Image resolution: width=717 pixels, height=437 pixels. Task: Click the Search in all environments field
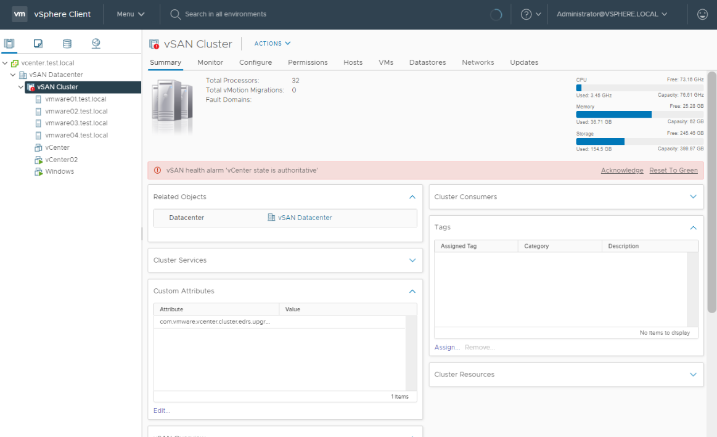pyautogui.click(x=226, y=14)
